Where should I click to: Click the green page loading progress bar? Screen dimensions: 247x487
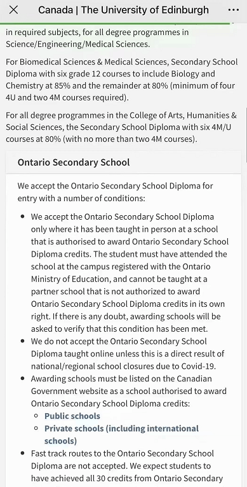coord(115,24)
